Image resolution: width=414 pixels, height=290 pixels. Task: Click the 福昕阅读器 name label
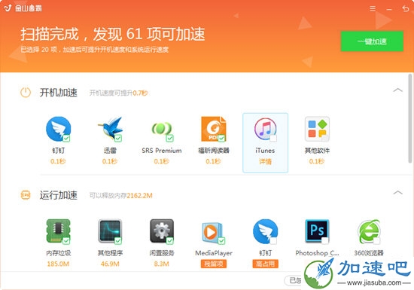214,151
